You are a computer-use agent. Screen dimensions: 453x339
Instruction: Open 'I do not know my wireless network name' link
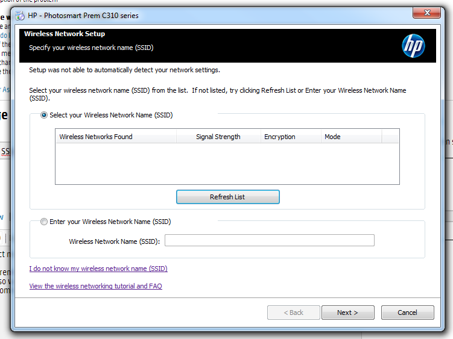pyautogui.click(x=98, y=269)
